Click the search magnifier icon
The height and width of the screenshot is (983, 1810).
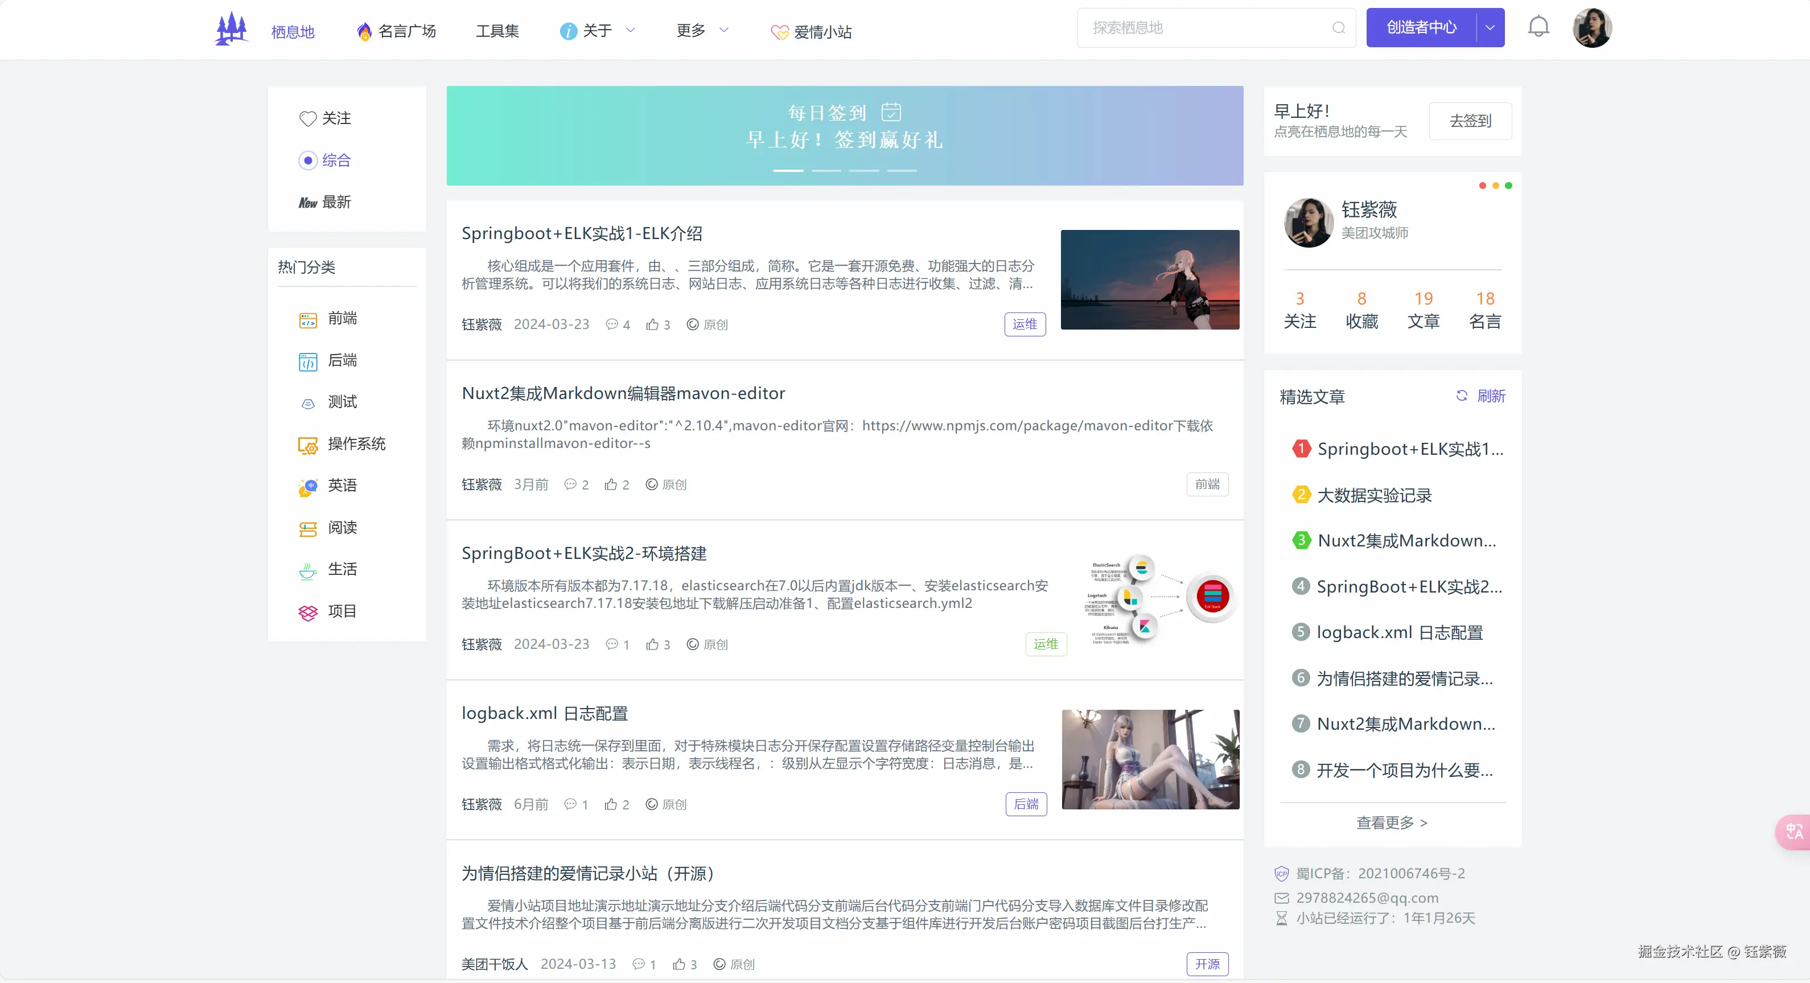coord(1338,28)
